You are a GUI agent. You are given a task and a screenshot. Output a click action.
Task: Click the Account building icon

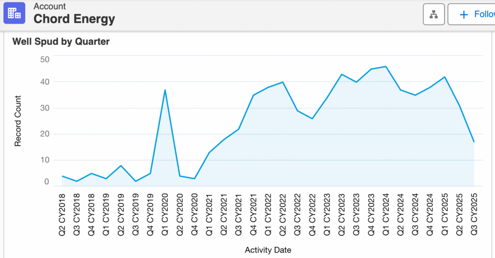coord(14,13)
